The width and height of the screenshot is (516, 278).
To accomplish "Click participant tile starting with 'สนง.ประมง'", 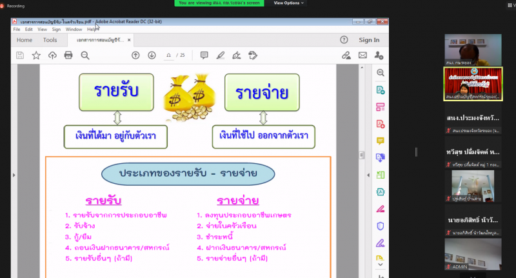I will [473, 118].
